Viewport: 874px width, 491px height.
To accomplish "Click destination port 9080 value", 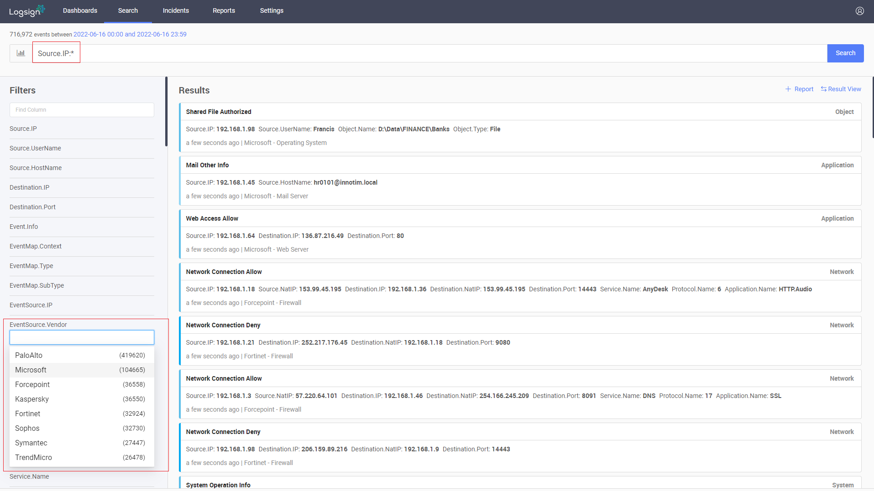I will [502, 342].
